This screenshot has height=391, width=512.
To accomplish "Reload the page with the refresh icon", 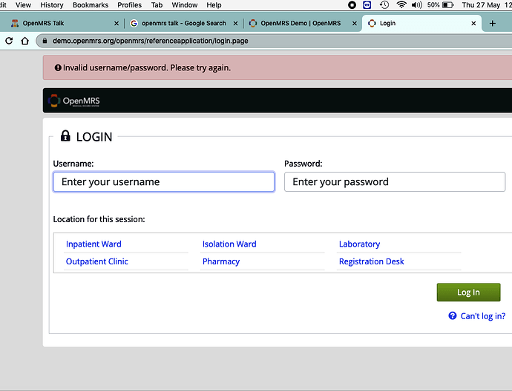I will (9, 41).
